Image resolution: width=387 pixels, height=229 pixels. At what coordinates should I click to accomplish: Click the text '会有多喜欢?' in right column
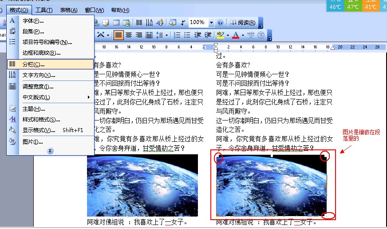pos(233,65)
